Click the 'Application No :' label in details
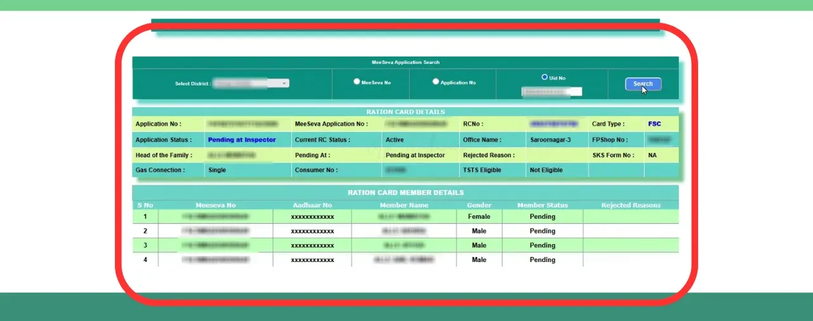The image size is (813, 321). coord(158,124)
